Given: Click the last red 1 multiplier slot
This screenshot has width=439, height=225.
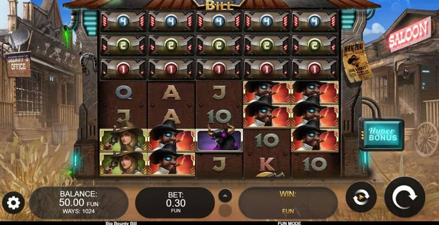Looking at the screenshot, I should (315, 69).
